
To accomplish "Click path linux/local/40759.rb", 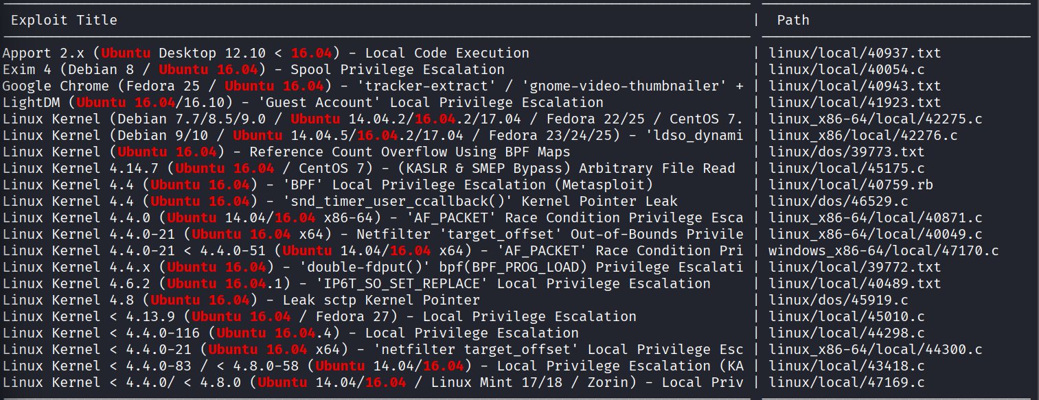I will (x=851, y=185).
